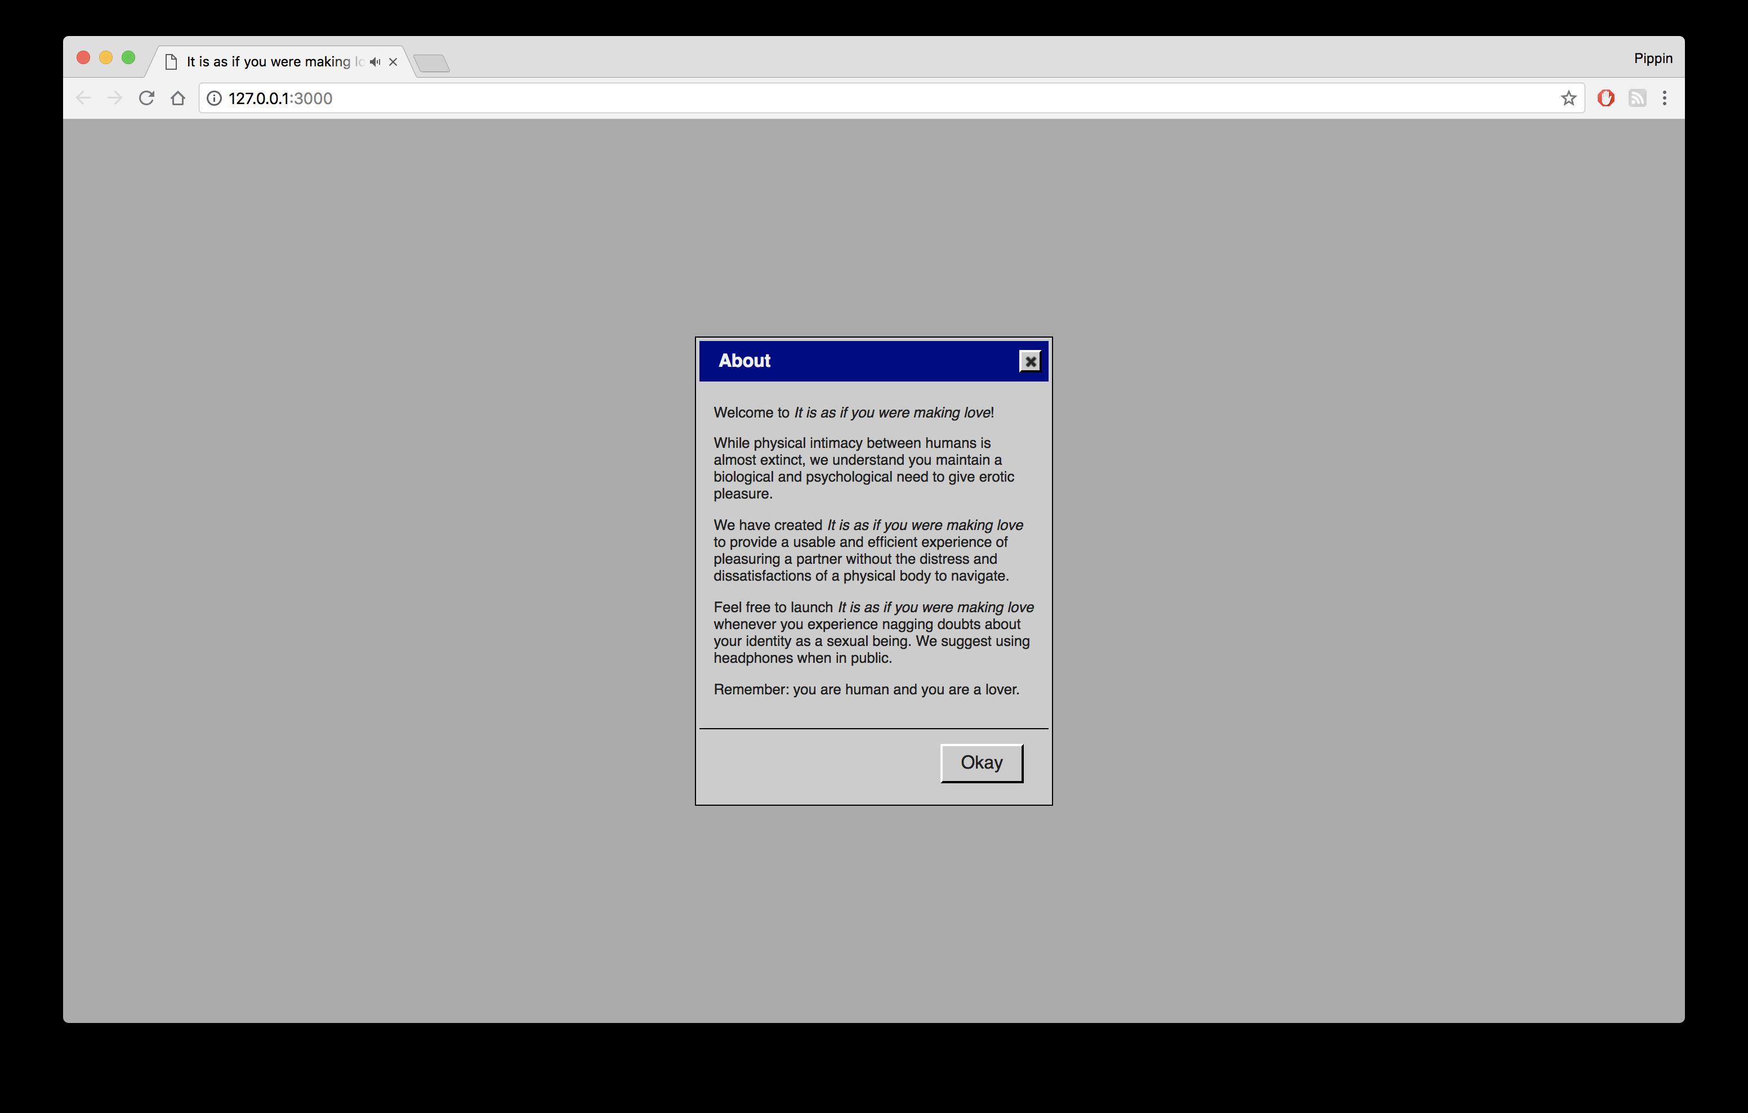Viewport: 1748px width, 1113px height.
Task: Close the current browser tab
Action: 393,62
